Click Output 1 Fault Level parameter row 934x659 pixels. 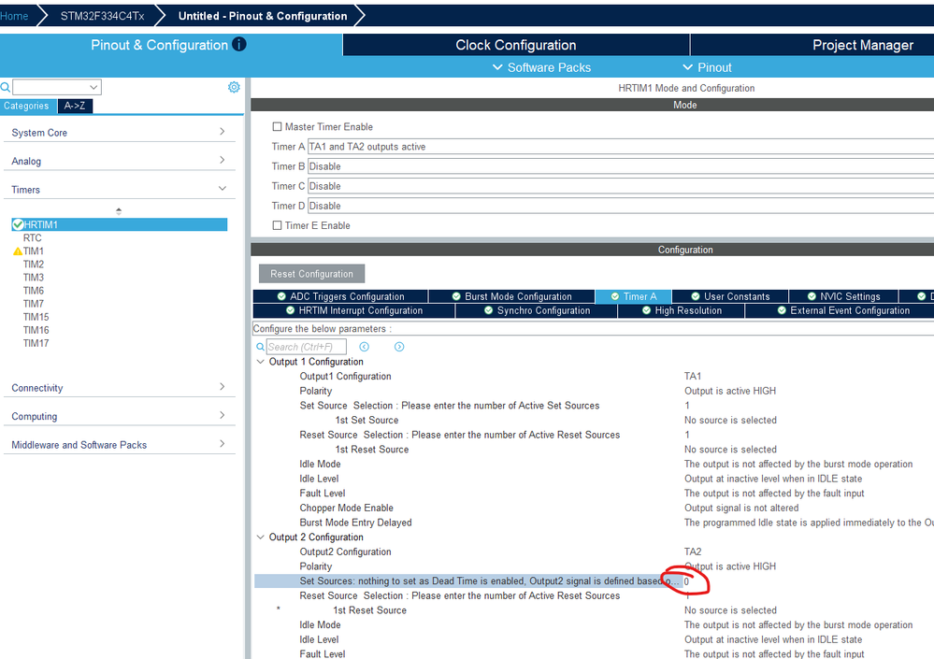tap(594, 493)
